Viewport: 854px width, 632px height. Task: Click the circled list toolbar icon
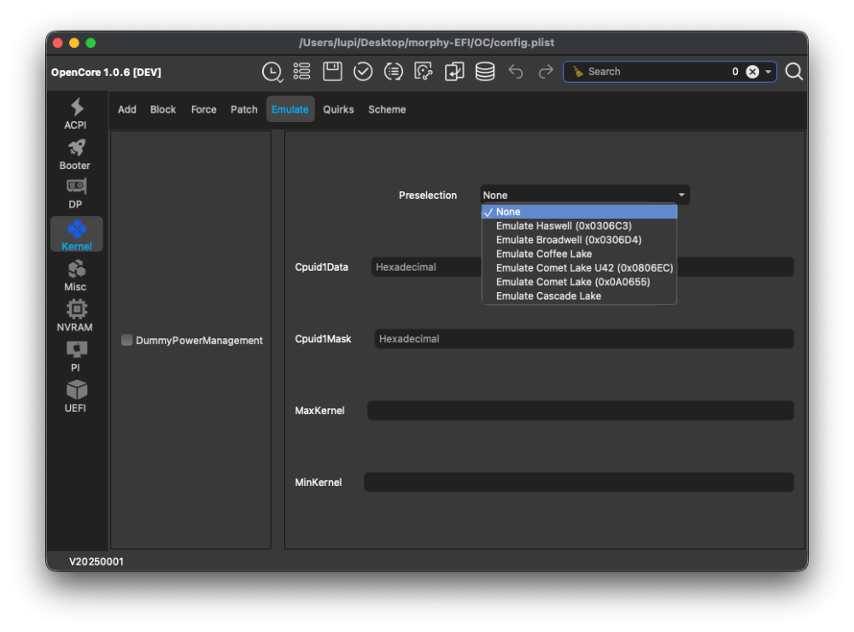393,72
